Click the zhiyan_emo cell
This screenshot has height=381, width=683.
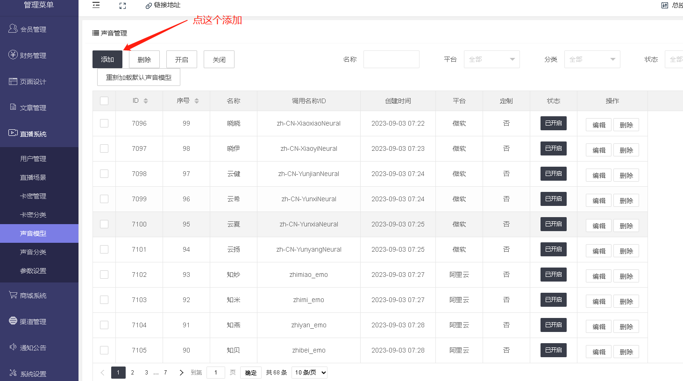(309, 325)
